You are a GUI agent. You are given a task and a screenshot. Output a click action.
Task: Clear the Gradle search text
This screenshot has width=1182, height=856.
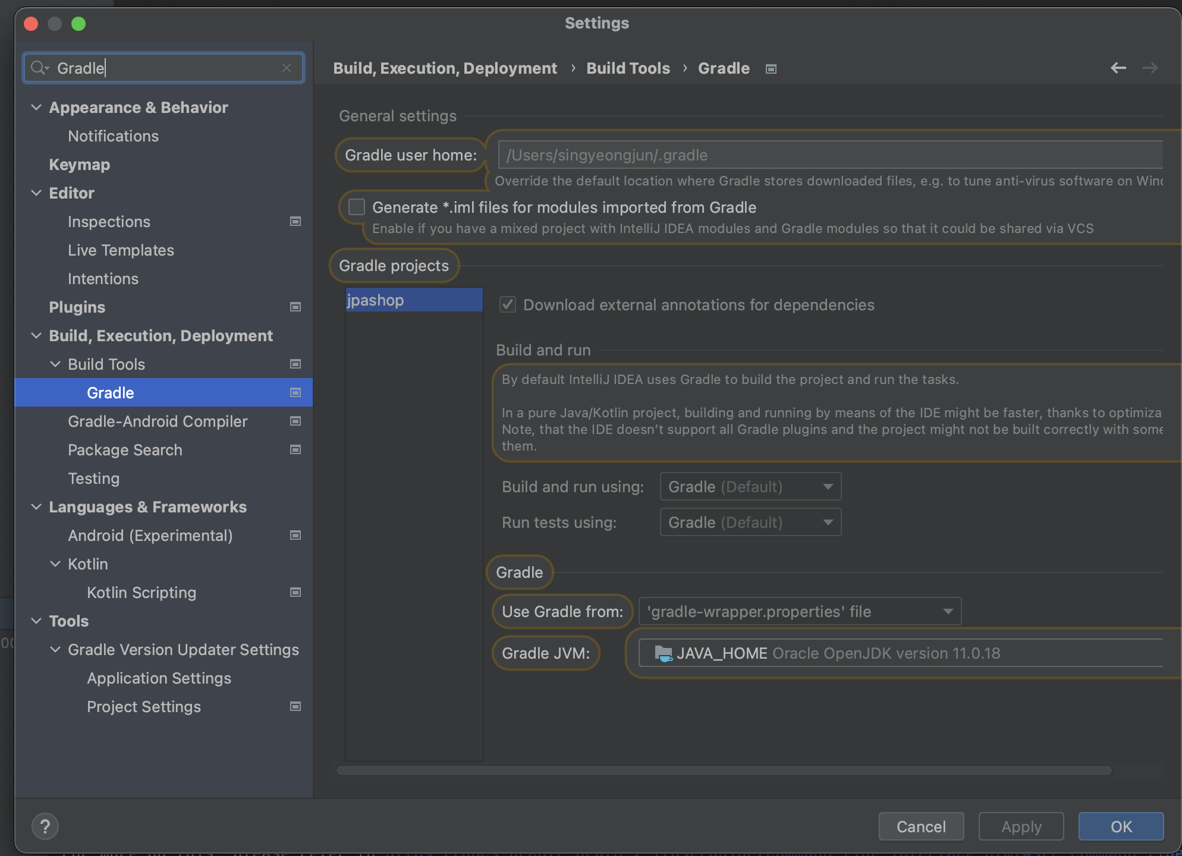tap(287, 68)
